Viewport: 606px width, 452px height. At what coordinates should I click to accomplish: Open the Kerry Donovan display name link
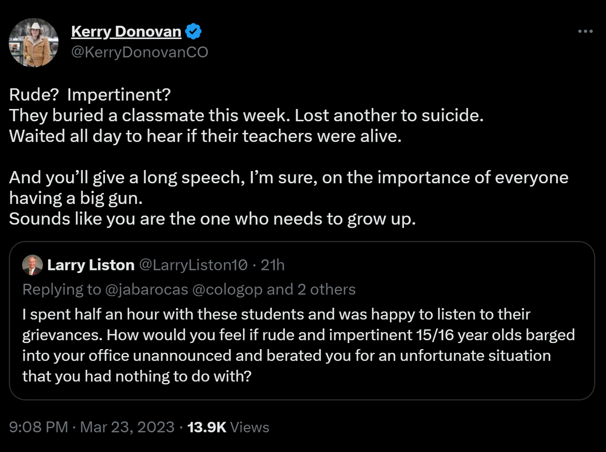click(126, 32)
